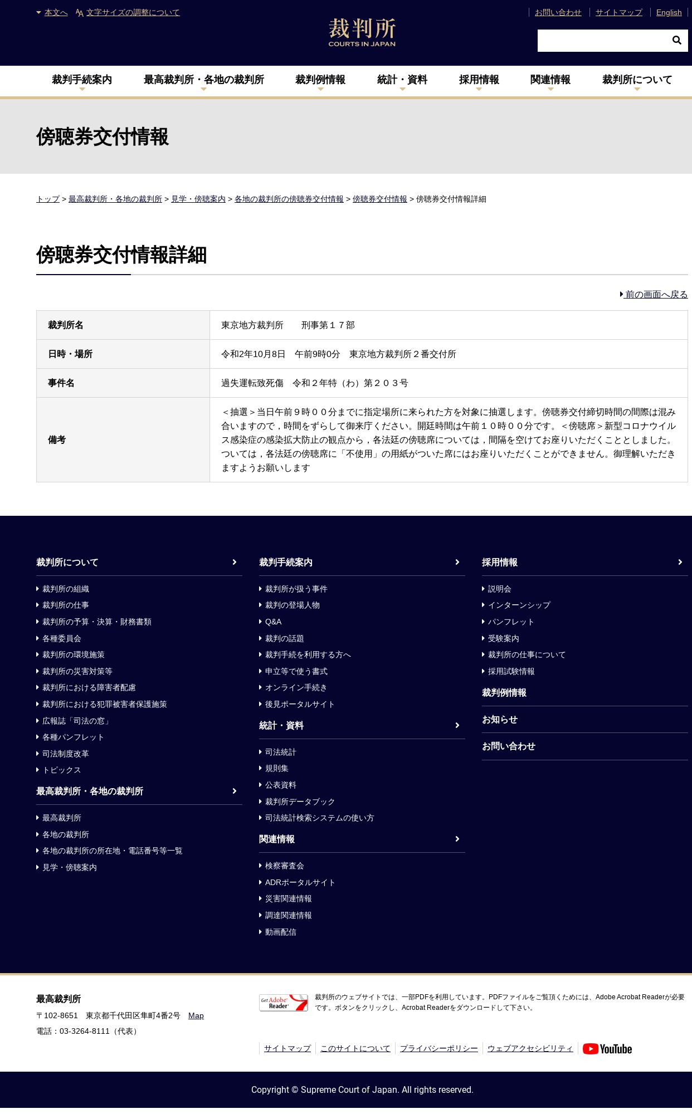Open ADRポータルサイト link
Image resolution: width=692 pixels, height=1114 pixels.
pyautogui.click(x=300, y=882)
